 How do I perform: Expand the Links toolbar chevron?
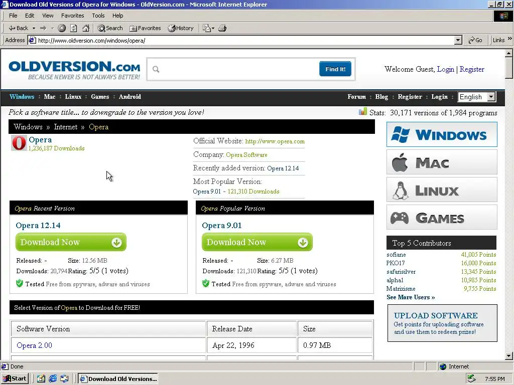click(x=510, y=39)
